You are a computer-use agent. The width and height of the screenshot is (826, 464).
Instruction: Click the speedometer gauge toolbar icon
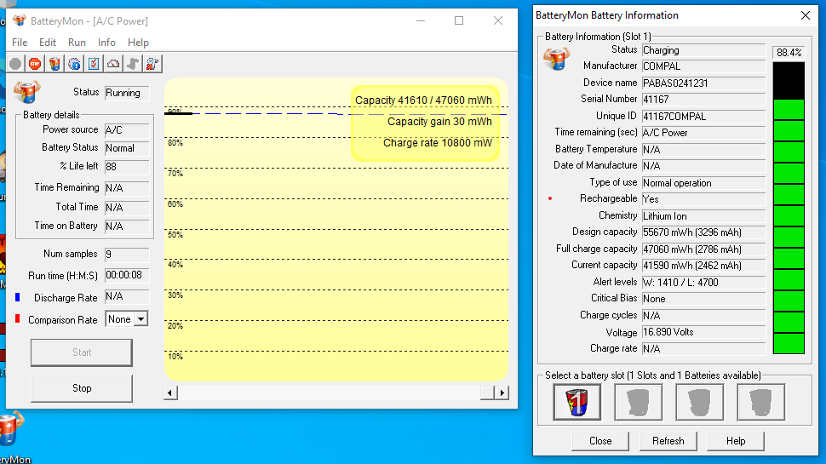point(113,64)
